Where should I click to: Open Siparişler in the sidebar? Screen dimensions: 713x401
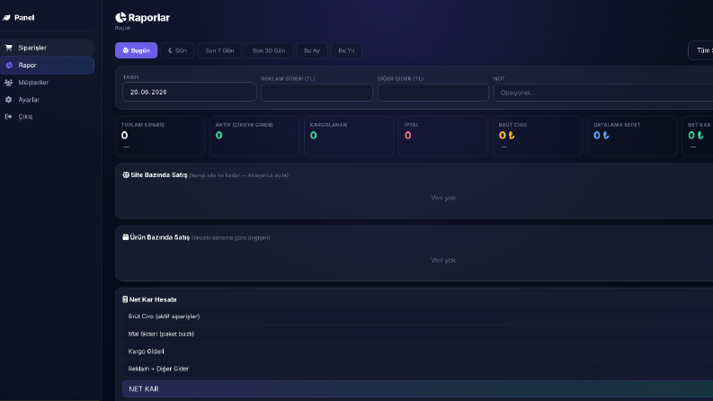point(48,48)
